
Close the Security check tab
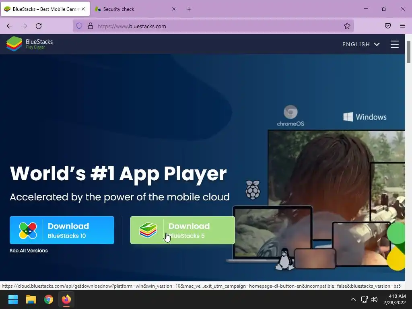click(174, 9)
